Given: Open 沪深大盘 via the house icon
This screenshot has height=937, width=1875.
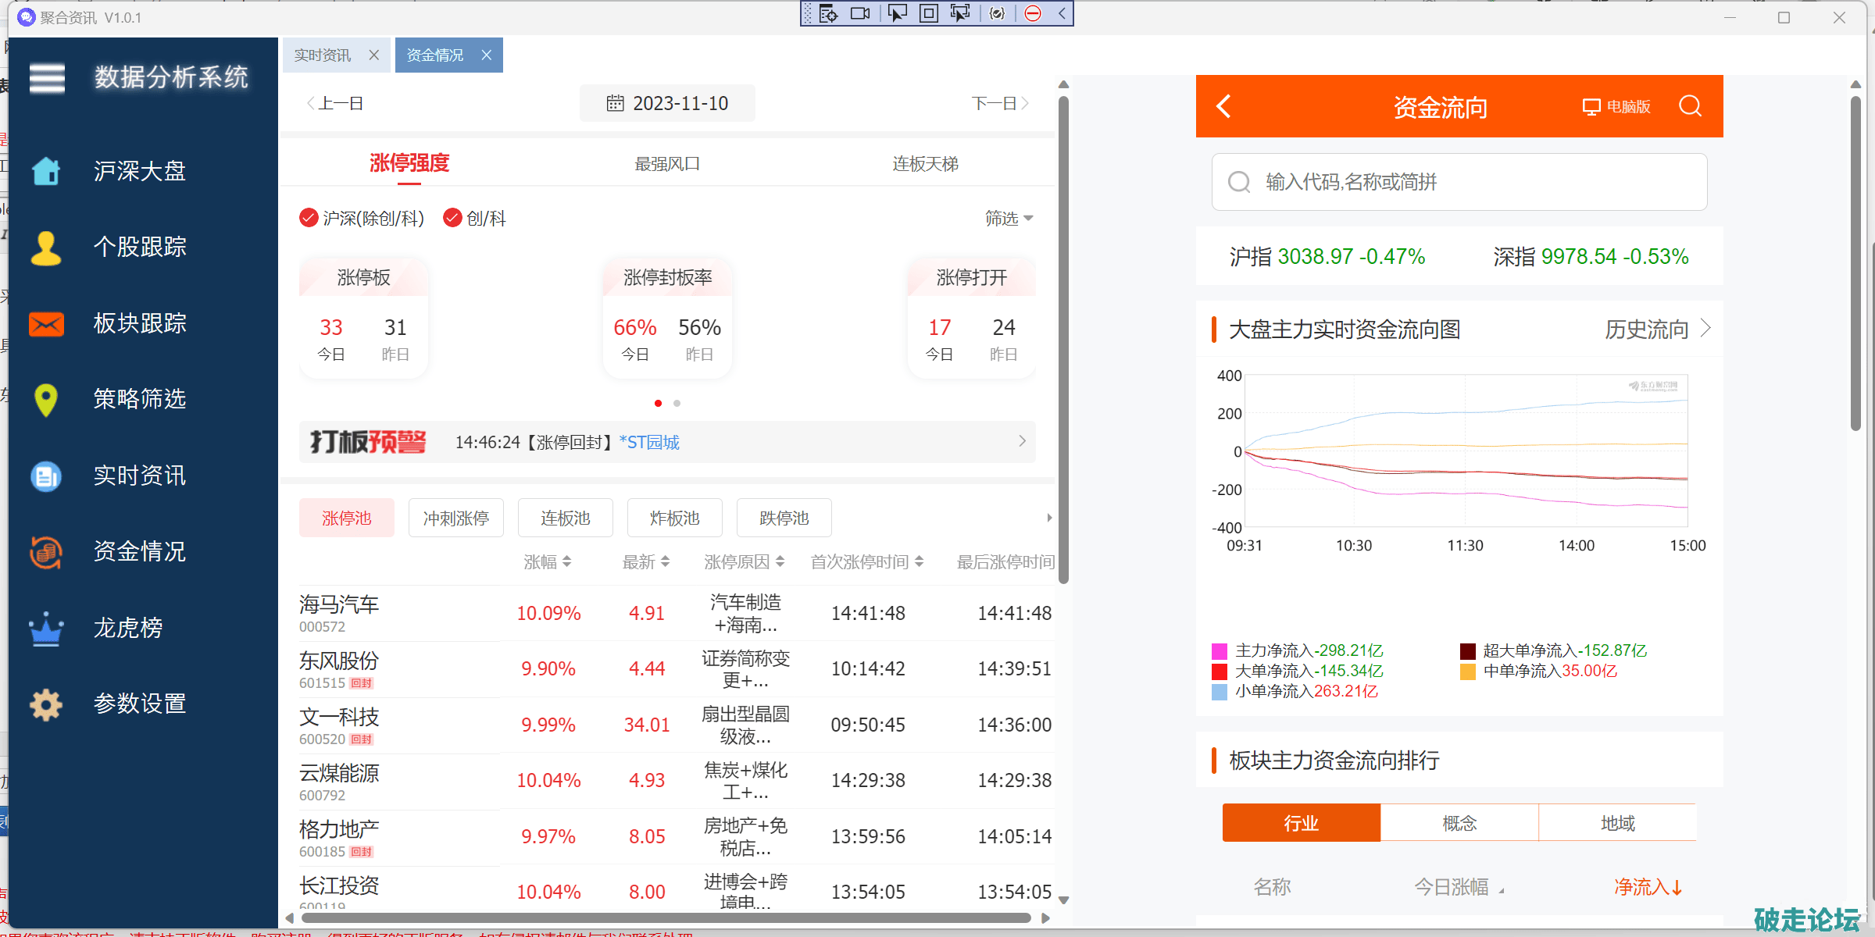Looking at the screenshot, I should pos(46,170).
